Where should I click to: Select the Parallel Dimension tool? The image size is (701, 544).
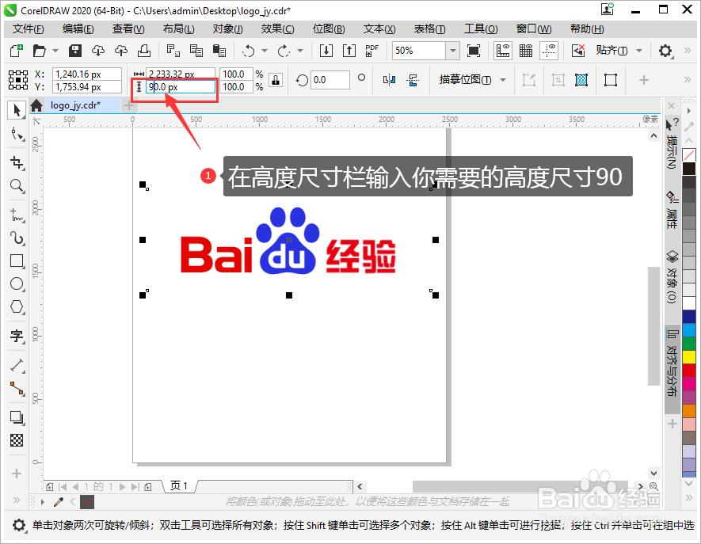[17, 365]
